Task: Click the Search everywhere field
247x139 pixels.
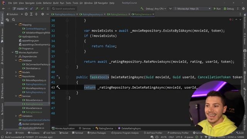Action: 64,8
